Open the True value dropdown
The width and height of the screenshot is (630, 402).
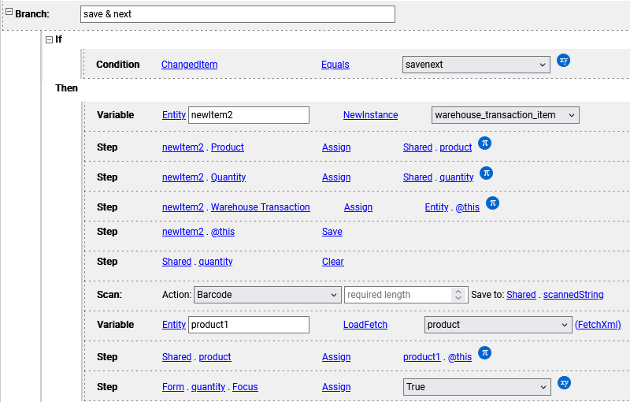476,387
